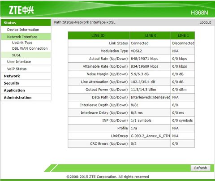Screen dimensions: 215x181
Task: Click the Logout link
Action: tap(205, 22)
